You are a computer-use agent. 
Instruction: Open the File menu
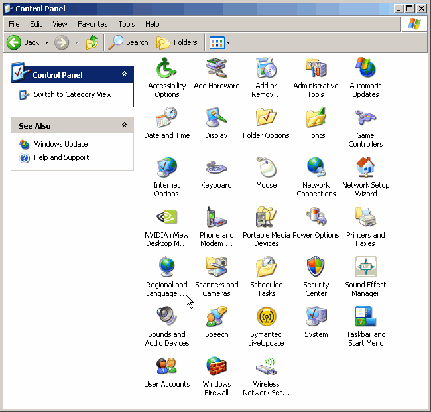pyautogui.click(x=14, y=24)
